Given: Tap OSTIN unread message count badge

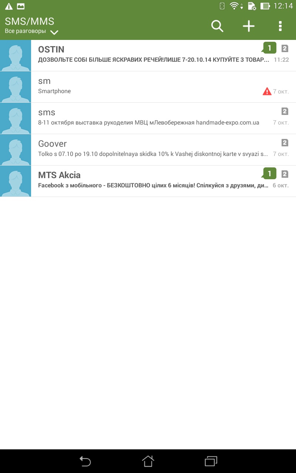Looking at the screenshot, I should click(269, 48).
